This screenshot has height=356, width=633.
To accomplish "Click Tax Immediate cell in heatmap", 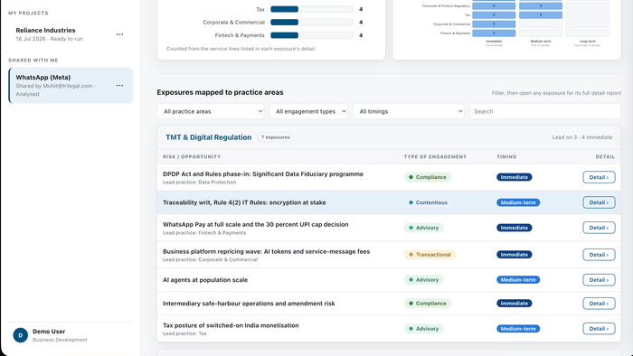I will point(494,15).
